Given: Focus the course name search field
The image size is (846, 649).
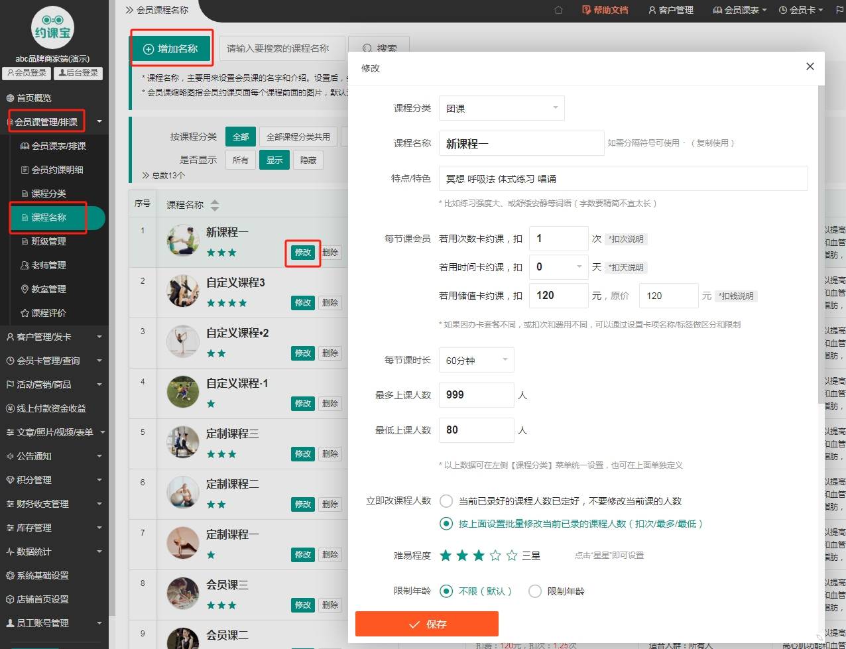Looking at the screenshot, I should point(282,48).
